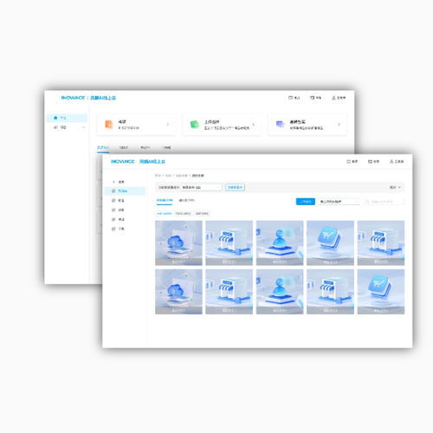The width and height of the screenshot is (433, 433).
Task: Select blue highlighted filter tag above thumbnails
Action: pyautogui.click(x=165, y=214)
